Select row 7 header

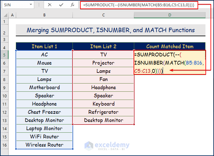point(4,71)
